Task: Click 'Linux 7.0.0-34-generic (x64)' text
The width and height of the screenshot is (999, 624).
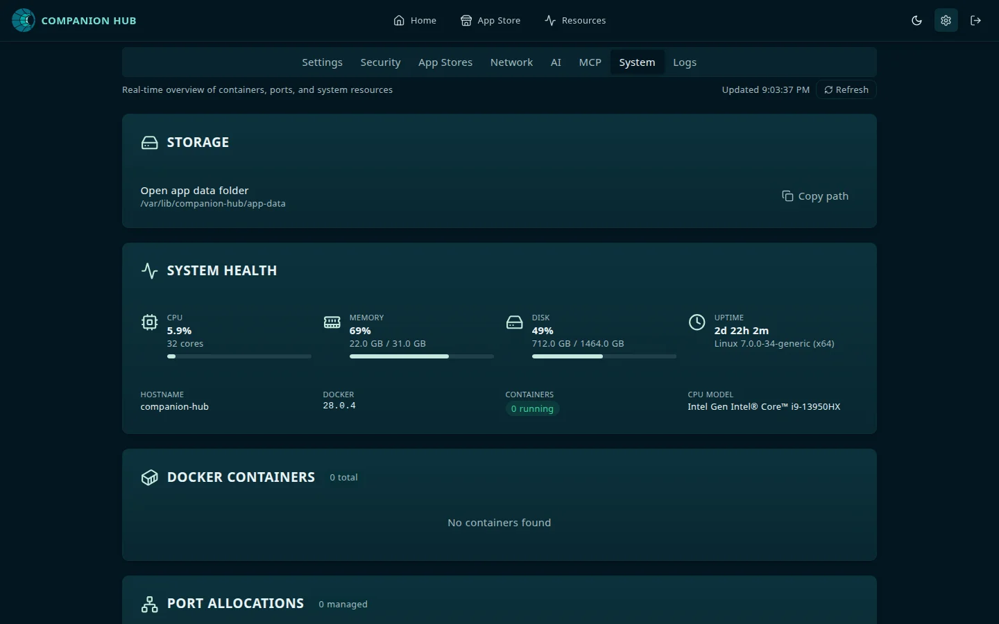Action: point(774,344)
